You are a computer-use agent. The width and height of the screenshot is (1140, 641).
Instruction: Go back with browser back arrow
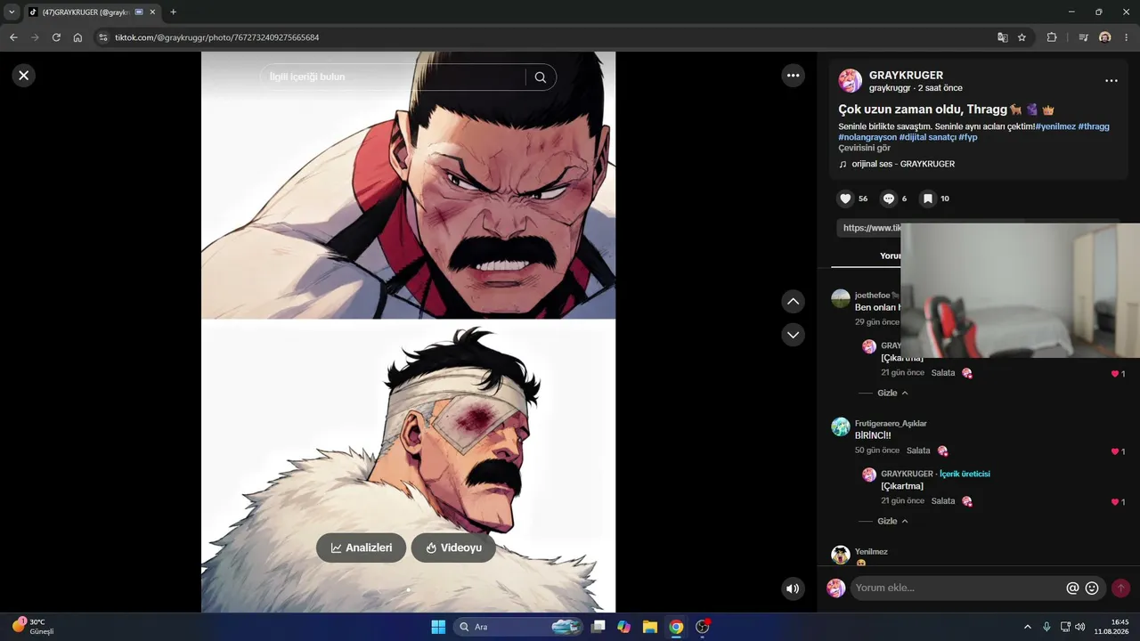[13, 37]
